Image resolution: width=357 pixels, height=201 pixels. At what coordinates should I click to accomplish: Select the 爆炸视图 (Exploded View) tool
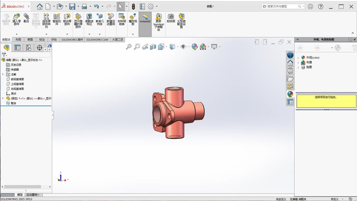133,20
